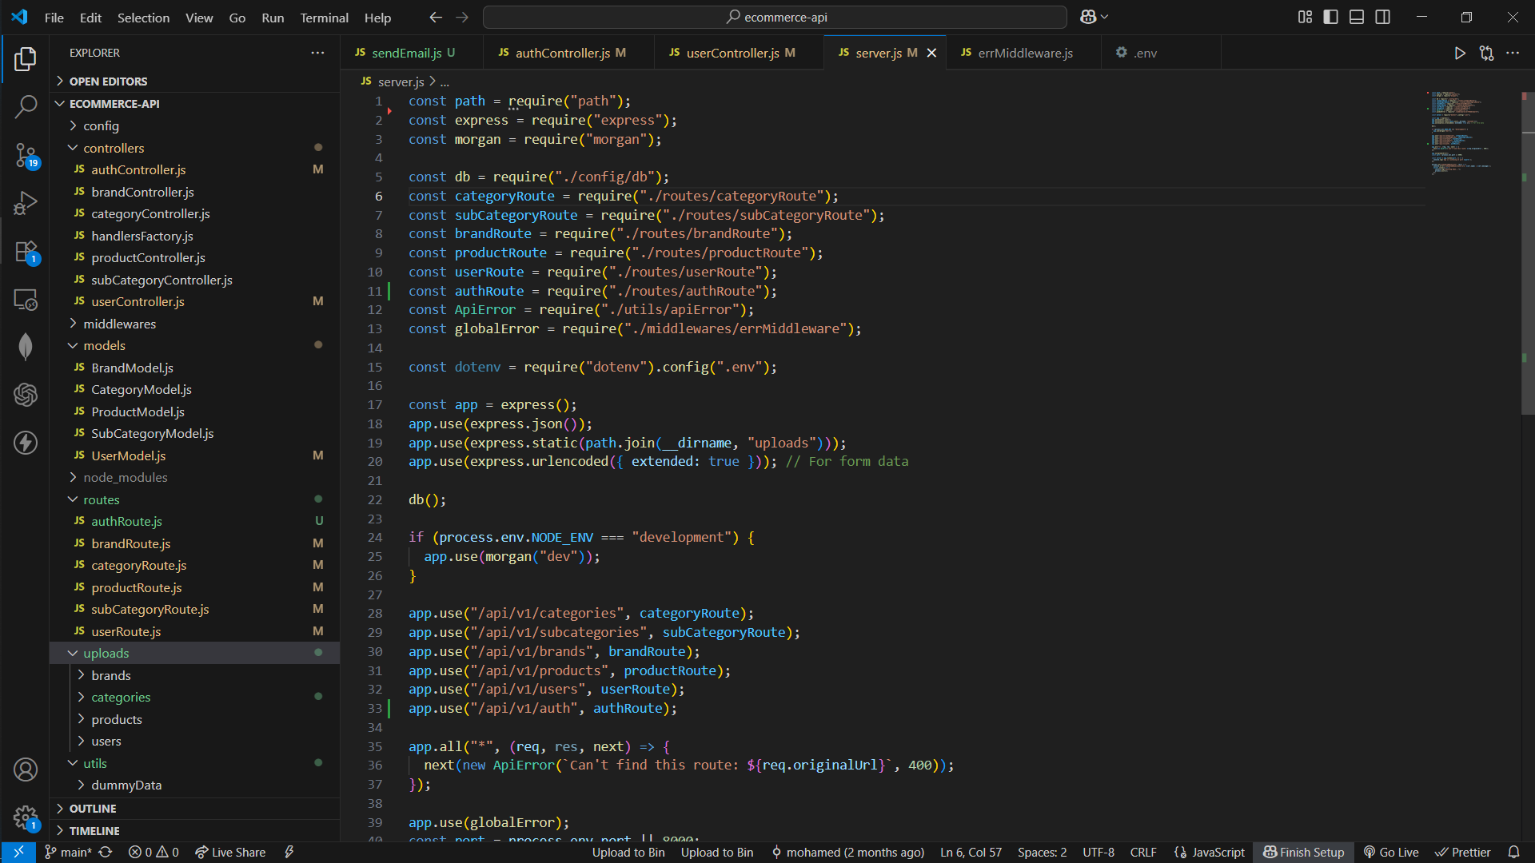Collapse the controllers folder
The height and width of the screenshot is (863, 1535).
[x=114, y=148]
